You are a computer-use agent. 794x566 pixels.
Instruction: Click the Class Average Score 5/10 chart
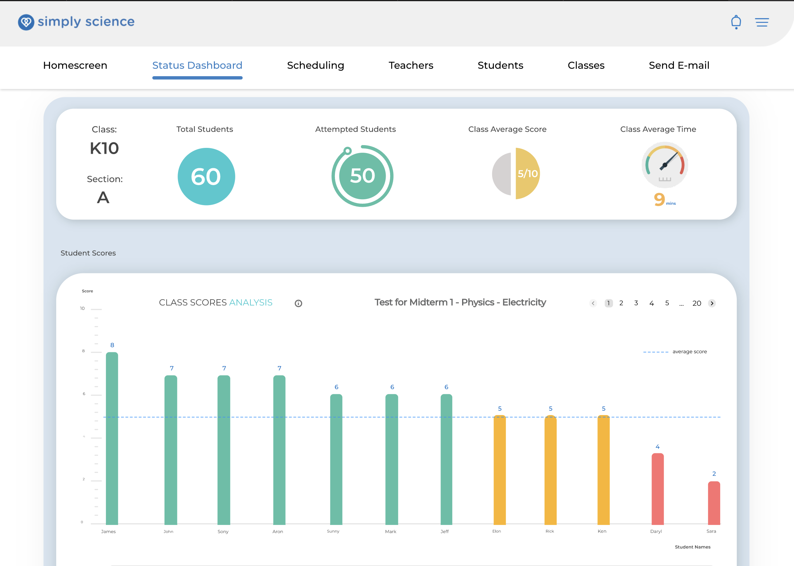tap(516, 174)
